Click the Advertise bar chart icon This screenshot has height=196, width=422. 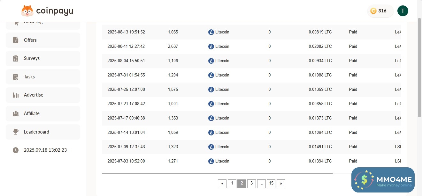click(16, 95)
